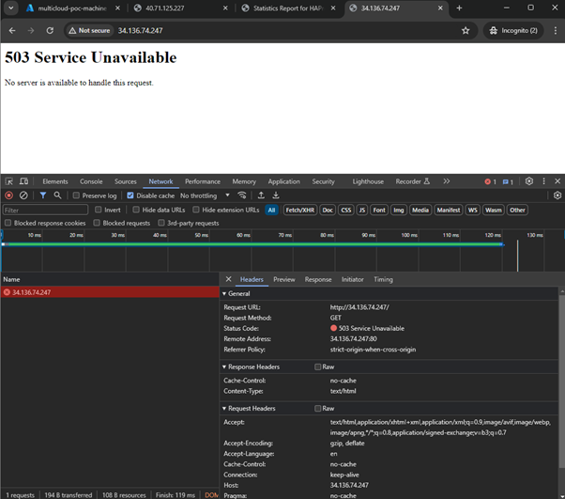
Task: Open DevTools settings gear
Action: [529, 181]
